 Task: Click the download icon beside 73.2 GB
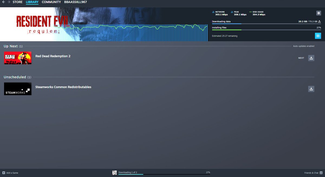[x=320, y=21]
